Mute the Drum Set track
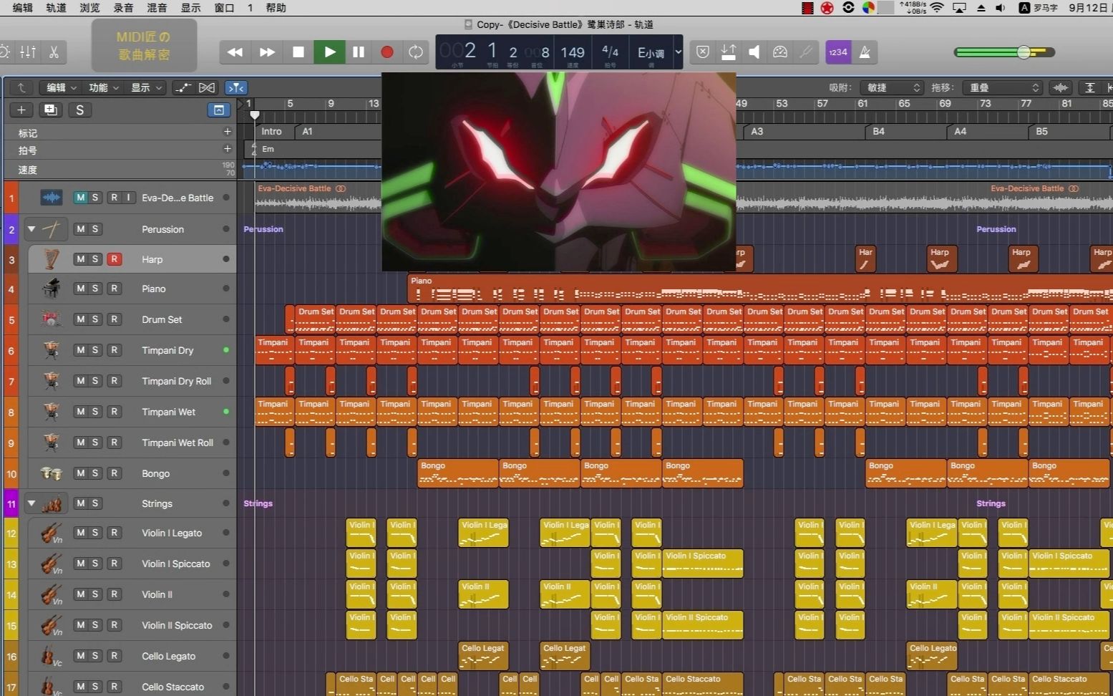Image resolution: width=1113 pixels, height=696 pixels. [81, 319]
